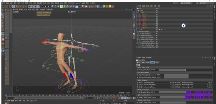The height and width of the screenshot is (104, 216).
Task: Activate the Scale tool
Action: point(17,6)
